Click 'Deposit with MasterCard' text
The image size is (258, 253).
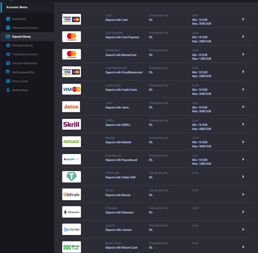pos(121,55)
